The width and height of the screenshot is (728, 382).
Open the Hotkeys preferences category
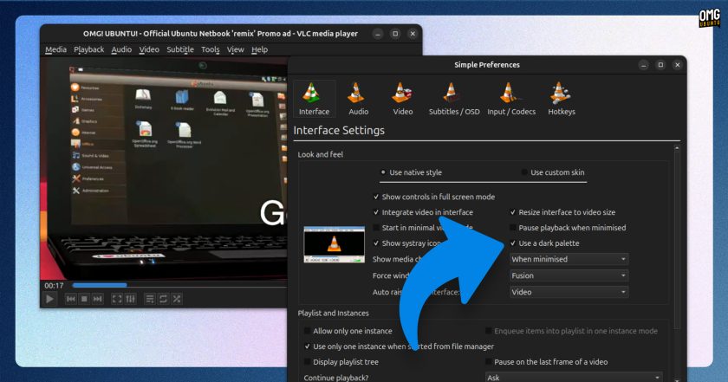[x=561, y=99]
